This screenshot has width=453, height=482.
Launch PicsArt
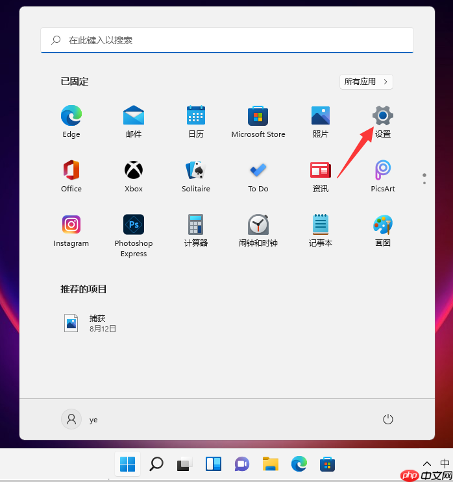382,176
